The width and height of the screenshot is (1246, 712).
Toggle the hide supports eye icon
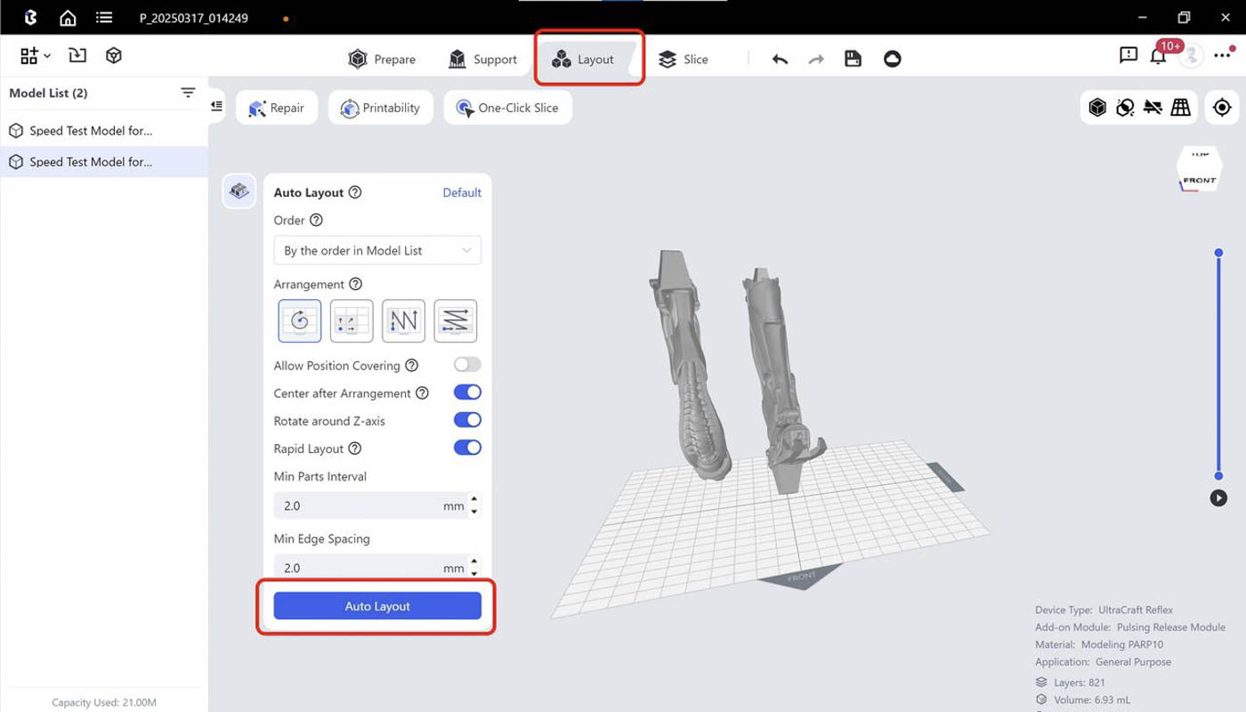[x=1153, y=108]
